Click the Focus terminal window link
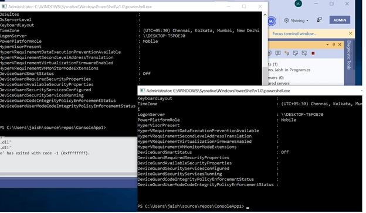 tap(294, 34)
